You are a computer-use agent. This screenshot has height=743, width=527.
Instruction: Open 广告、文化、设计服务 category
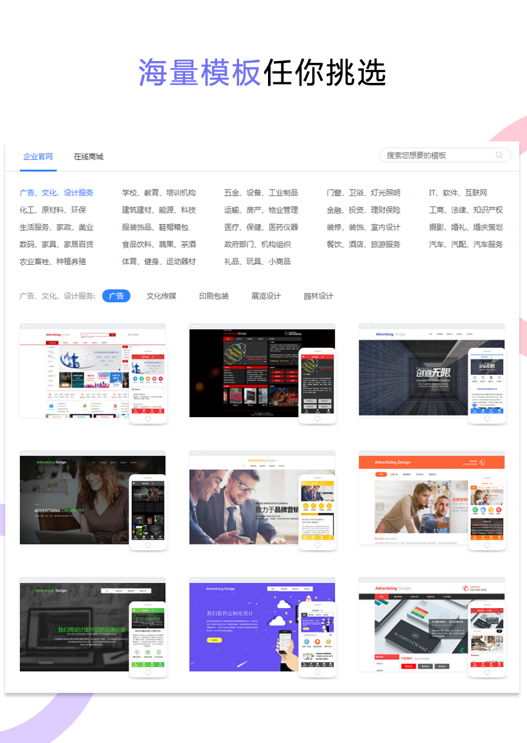(x=57, y=193)
